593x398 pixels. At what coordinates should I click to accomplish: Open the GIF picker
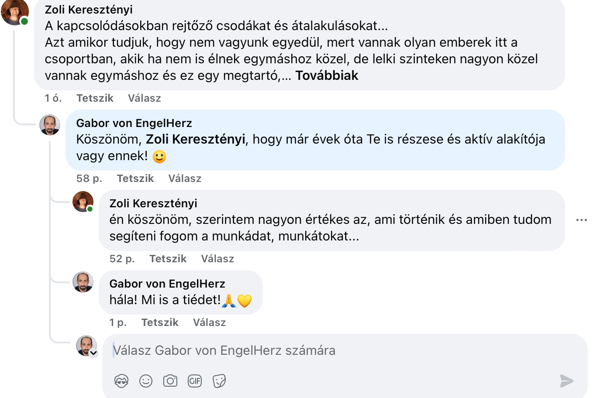195,381
